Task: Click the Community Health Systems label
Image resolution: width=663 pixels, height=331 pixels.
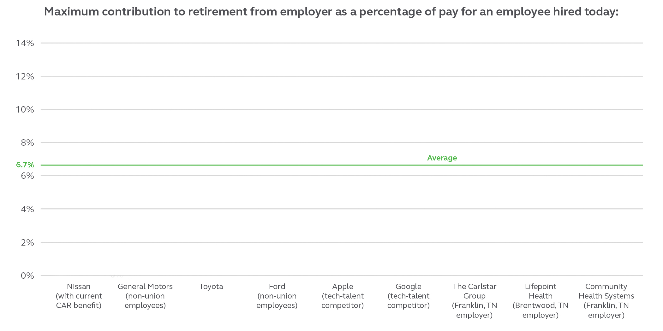Action: click(606, 300)
